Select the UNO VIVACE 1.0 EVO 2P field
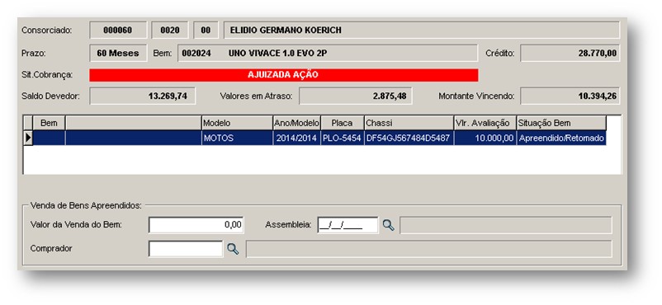This screenshot has width=662, height=305. click(328, 53)
